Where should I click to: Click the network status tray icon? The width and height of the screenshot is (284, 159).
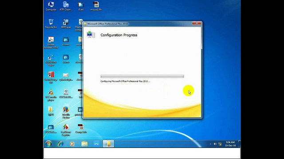[220, 144]
